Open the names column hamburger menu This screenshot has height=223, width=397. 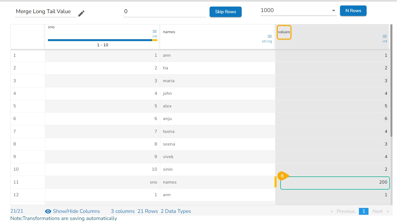tap(270, 36)
